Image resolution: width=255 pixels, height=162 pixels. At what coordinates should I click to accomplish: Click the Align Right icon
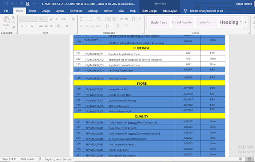92,26
